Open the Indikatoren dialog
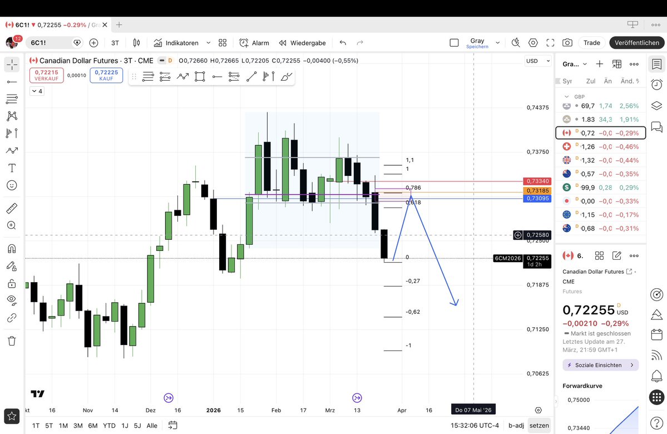Viewport: 667px width, 434px height. [x=176, y=43]
